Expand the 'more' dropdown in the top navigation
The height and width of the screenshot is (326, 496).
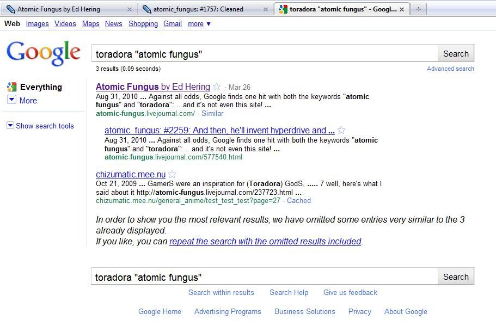pos(199,24)
